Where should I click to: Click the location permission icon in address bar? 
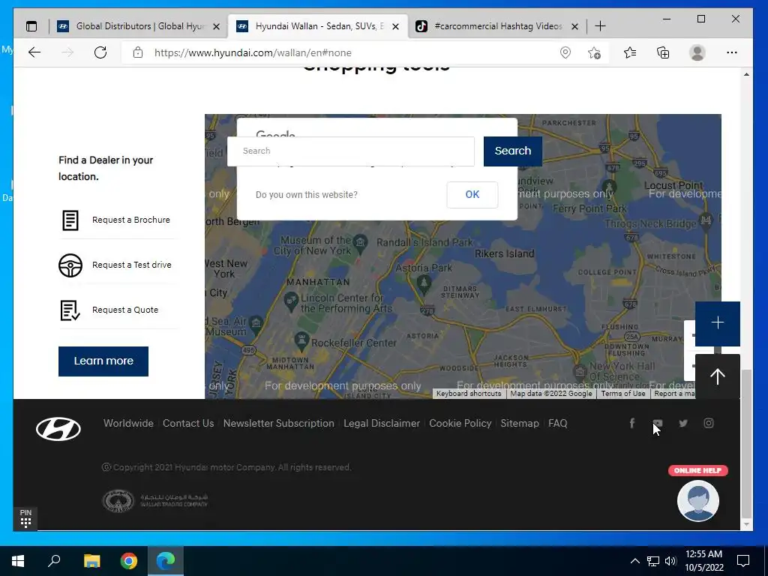coord(565,52)
